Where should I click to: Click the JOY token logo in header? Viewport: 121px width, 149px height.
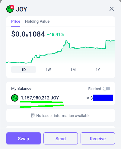[10, 9]
